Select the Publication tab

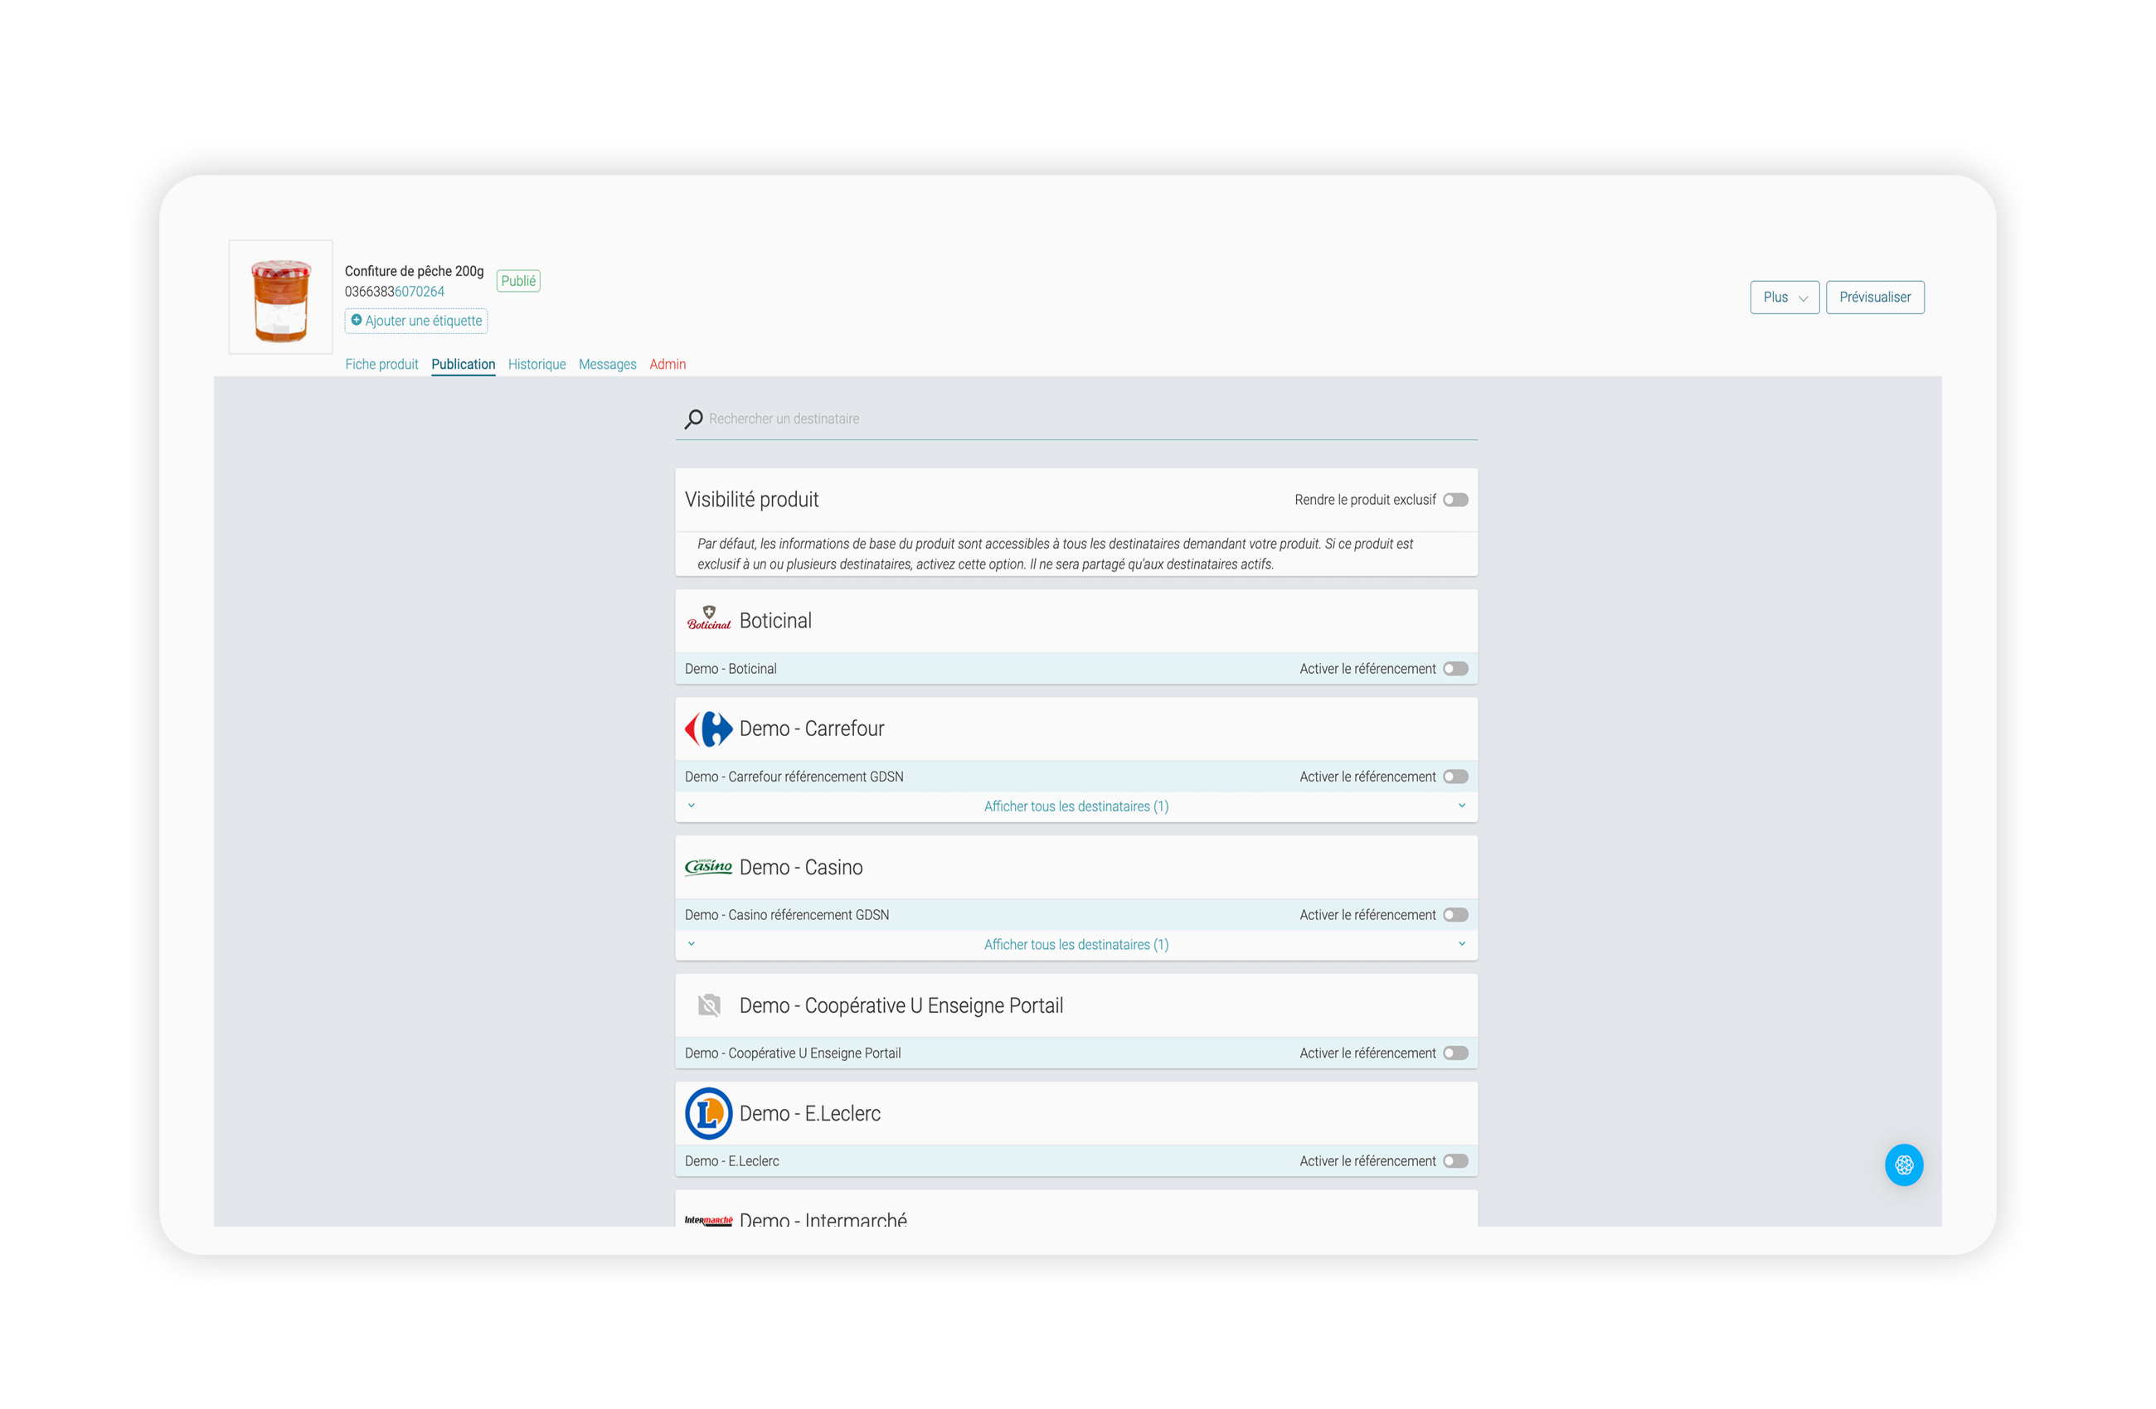pos(463,364)
